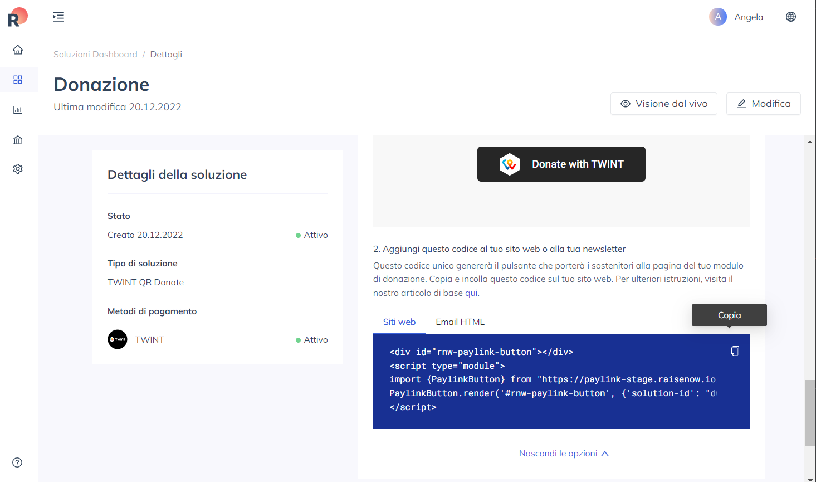Click the script type module line
The width and height of the screenshot is (816, 482).
(447, 366)
